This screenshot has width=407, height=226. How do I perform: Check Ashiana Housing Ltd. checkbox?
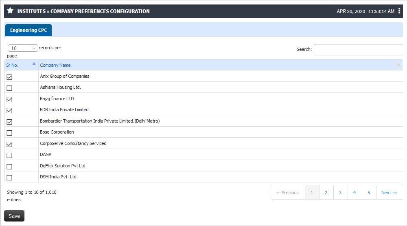[x=9, y=88]
